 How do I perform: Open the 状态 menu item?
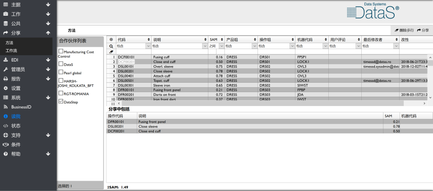(16, 126)
